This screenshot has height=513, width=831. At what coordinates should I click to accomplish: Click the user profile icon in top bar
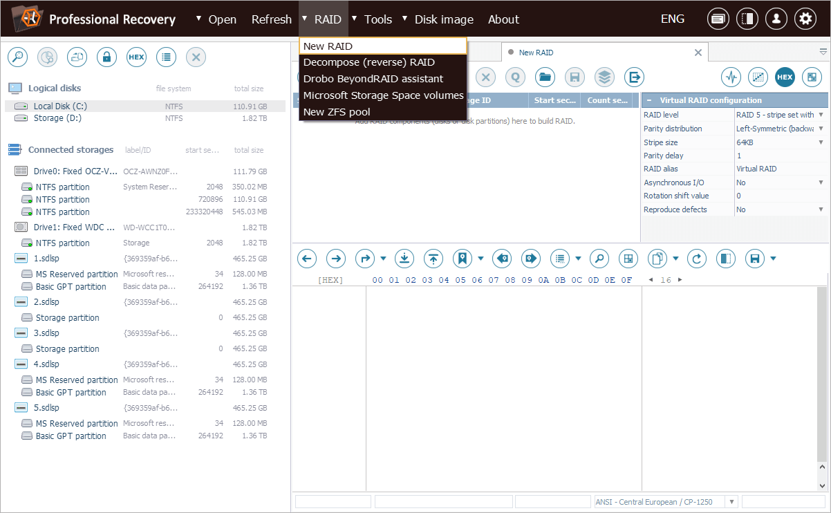(776, 19)
